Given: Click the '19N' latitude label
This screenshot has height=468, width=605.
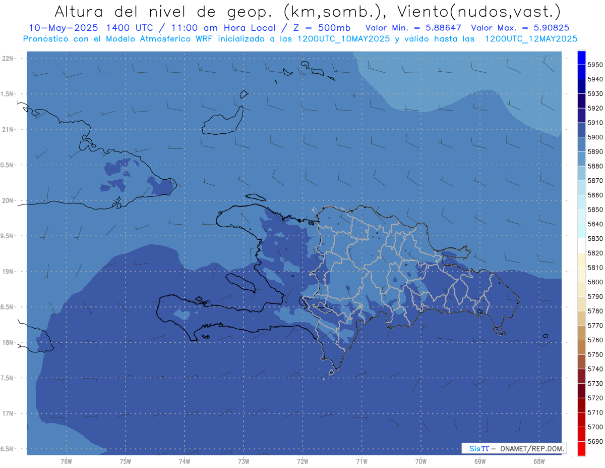Looking at the screenshot, I should (x=8, y=272).
